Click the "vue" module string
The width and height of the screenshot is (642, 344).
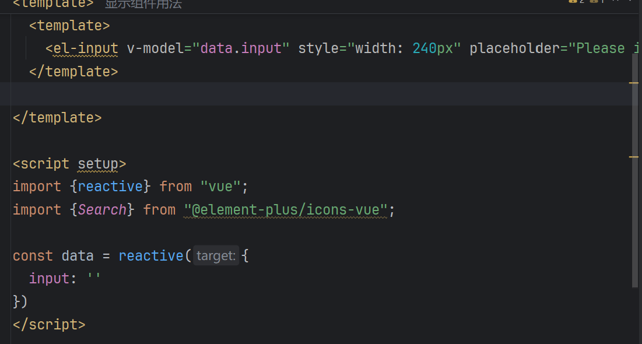(x=220, y=187)
